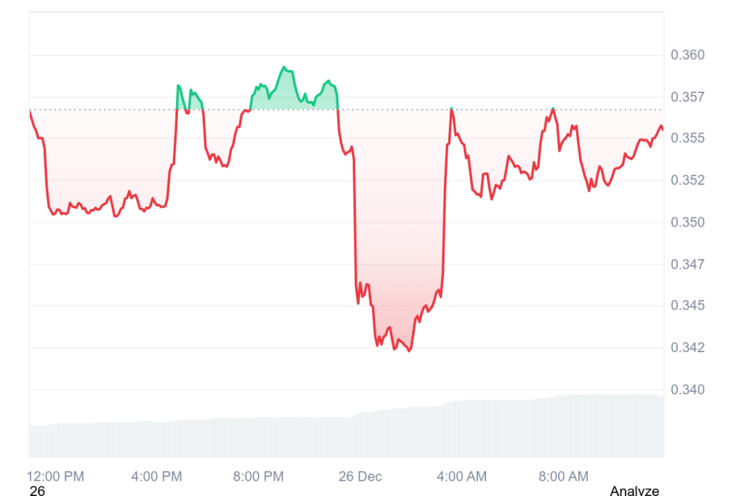744x496 pixels.
Task: Click the Analyze button
Action: (x=634, y=491)
